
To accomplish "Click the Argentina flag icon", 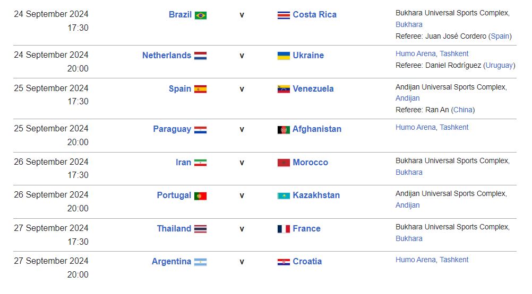I will click(x=200, y=262).
